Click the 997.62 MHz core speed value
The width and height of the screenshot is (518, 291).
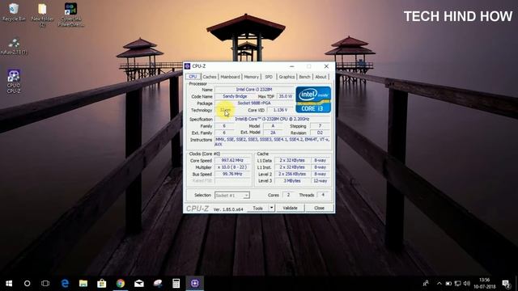(x=232, y=160)
